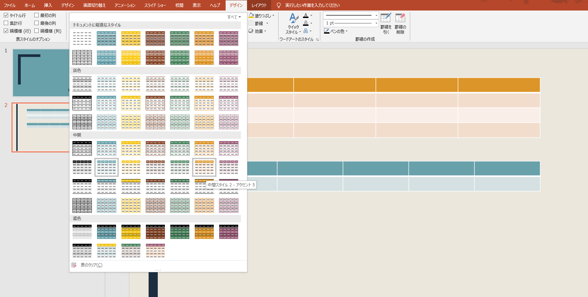Choose the yellow style in best-match top row

pyautogui.click(x=131, y=39)
